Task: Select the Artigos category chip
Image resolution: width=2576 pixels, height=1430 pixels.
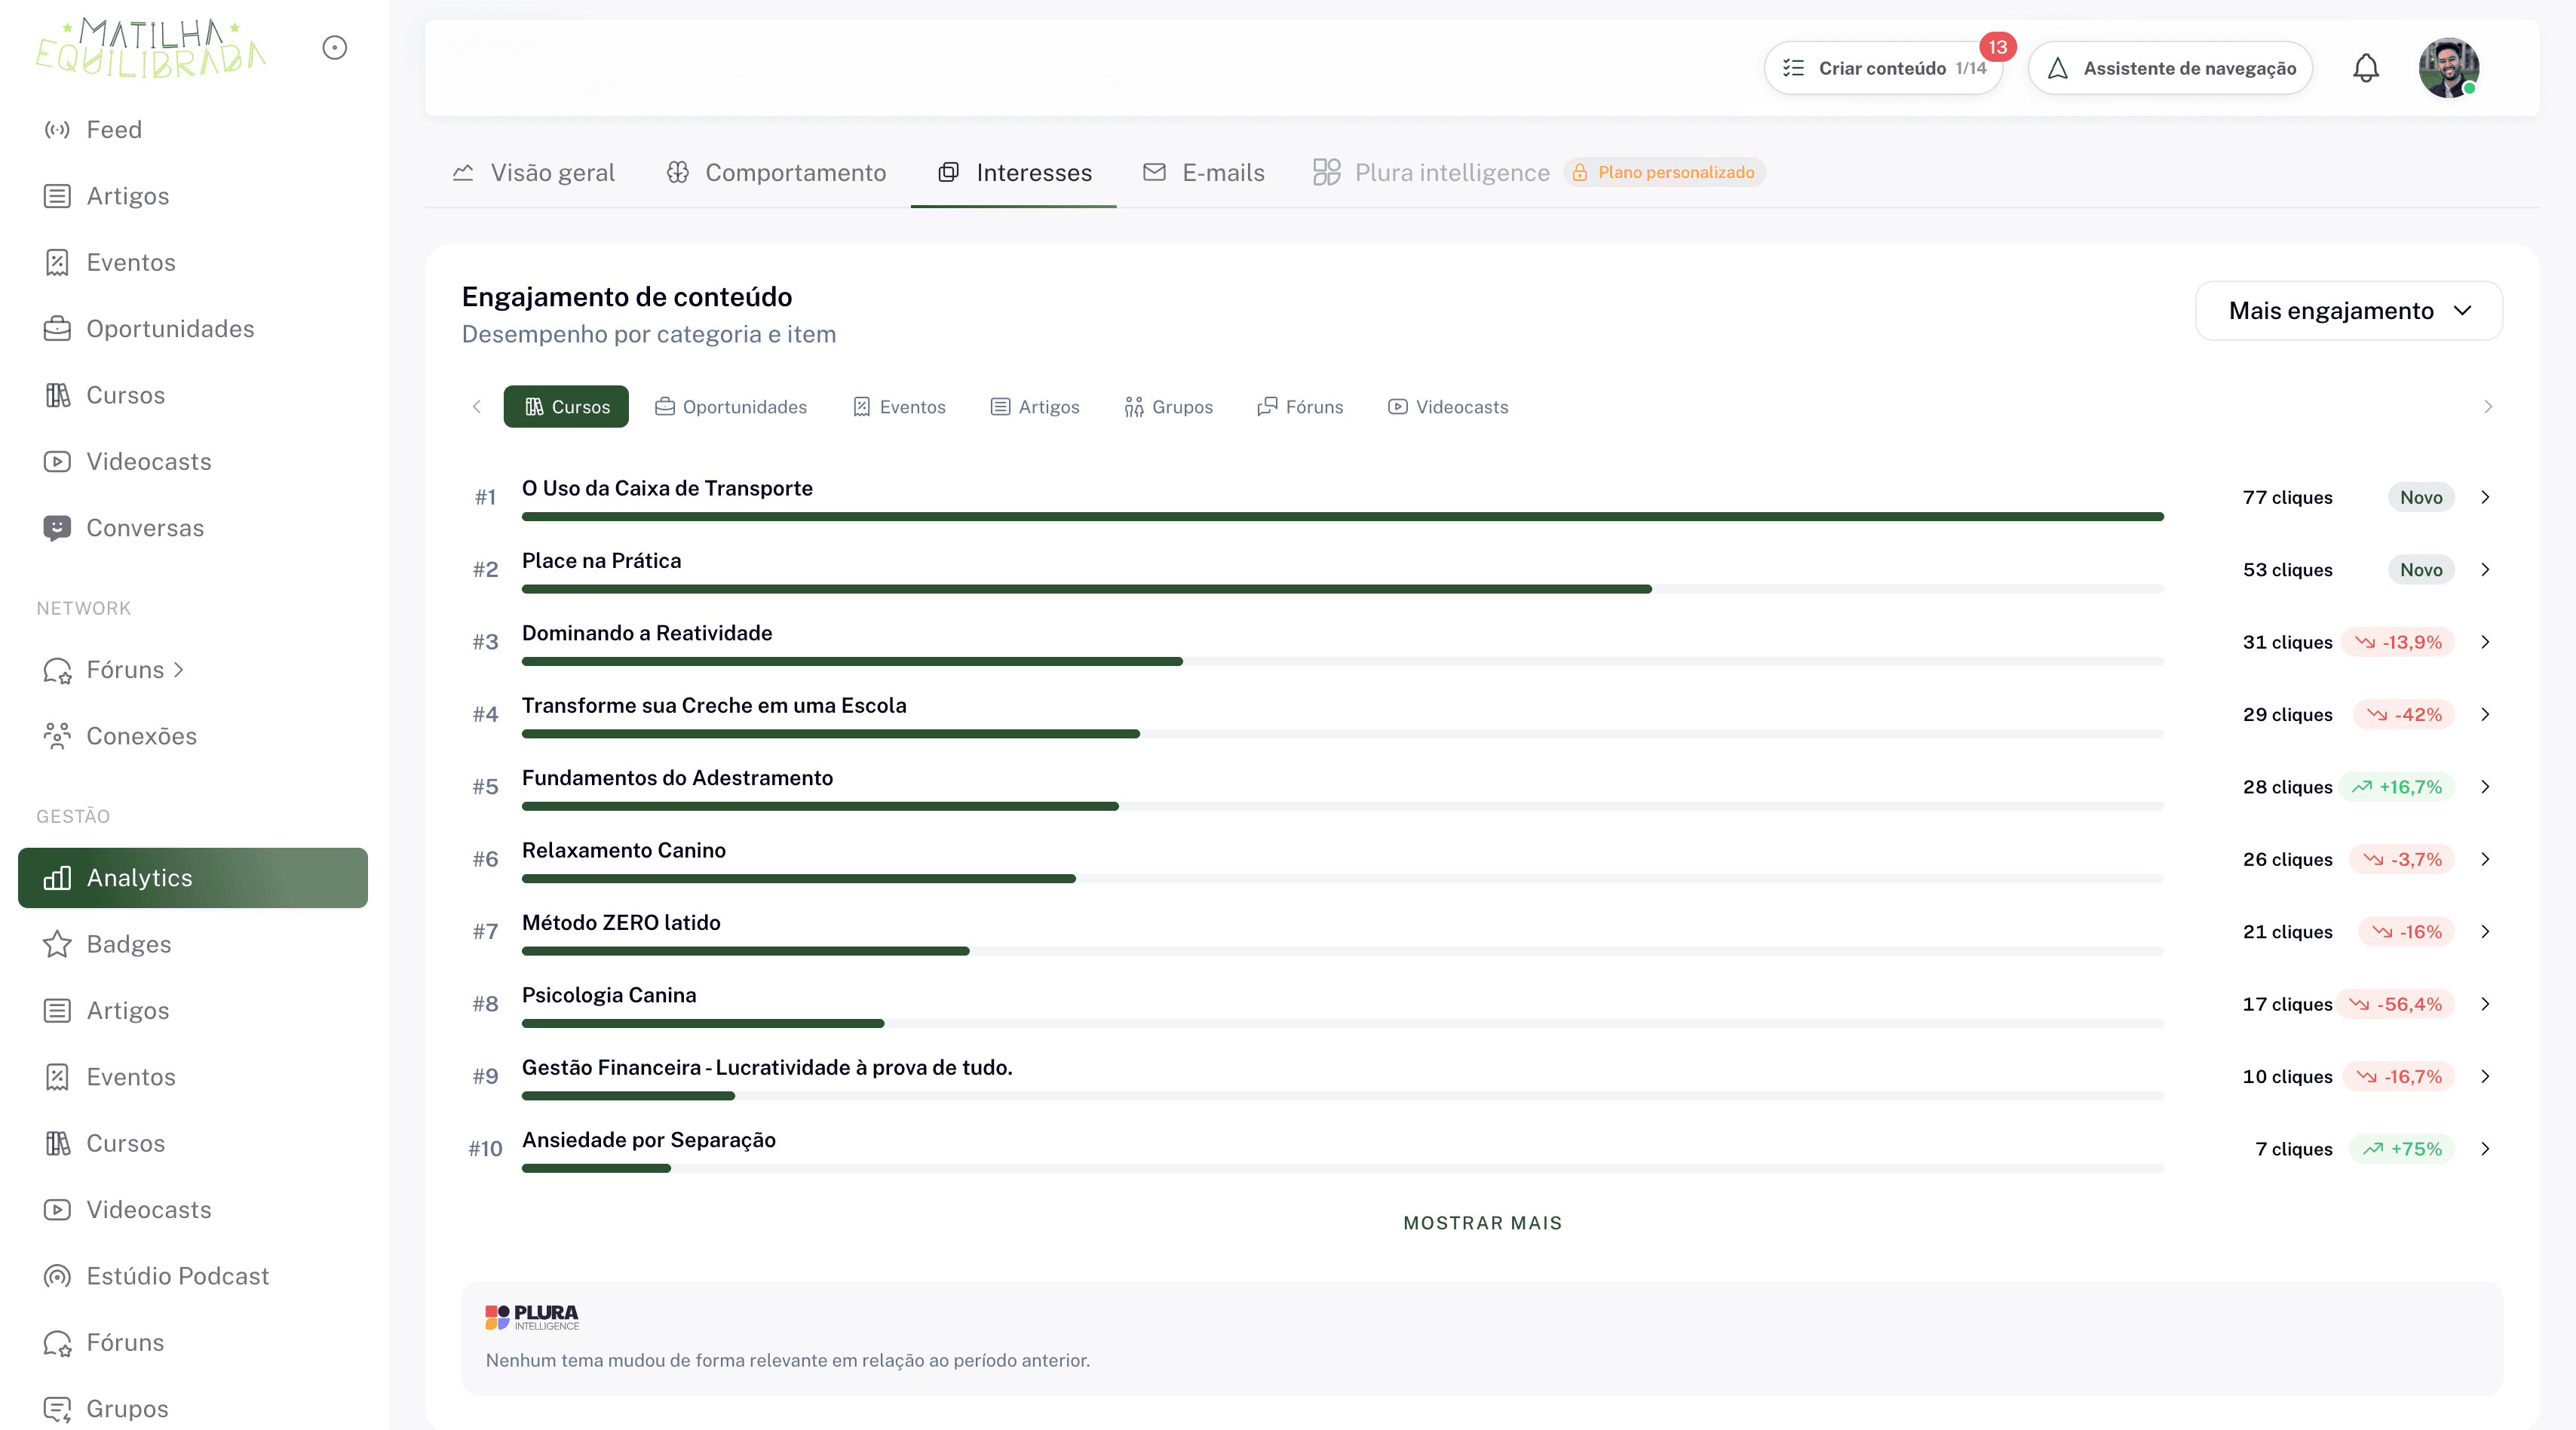Action: coord(1035,407)
